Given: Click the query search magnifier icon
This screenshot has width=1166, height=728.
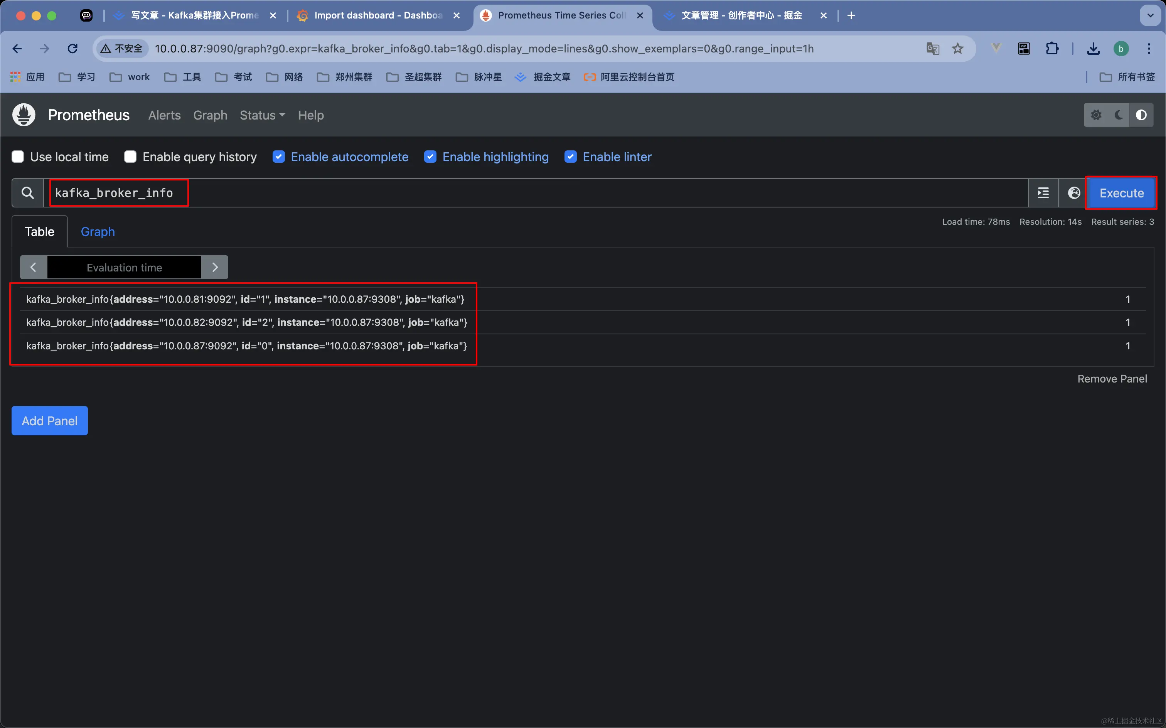Looking at the screenshot, I should coord(28,193).
